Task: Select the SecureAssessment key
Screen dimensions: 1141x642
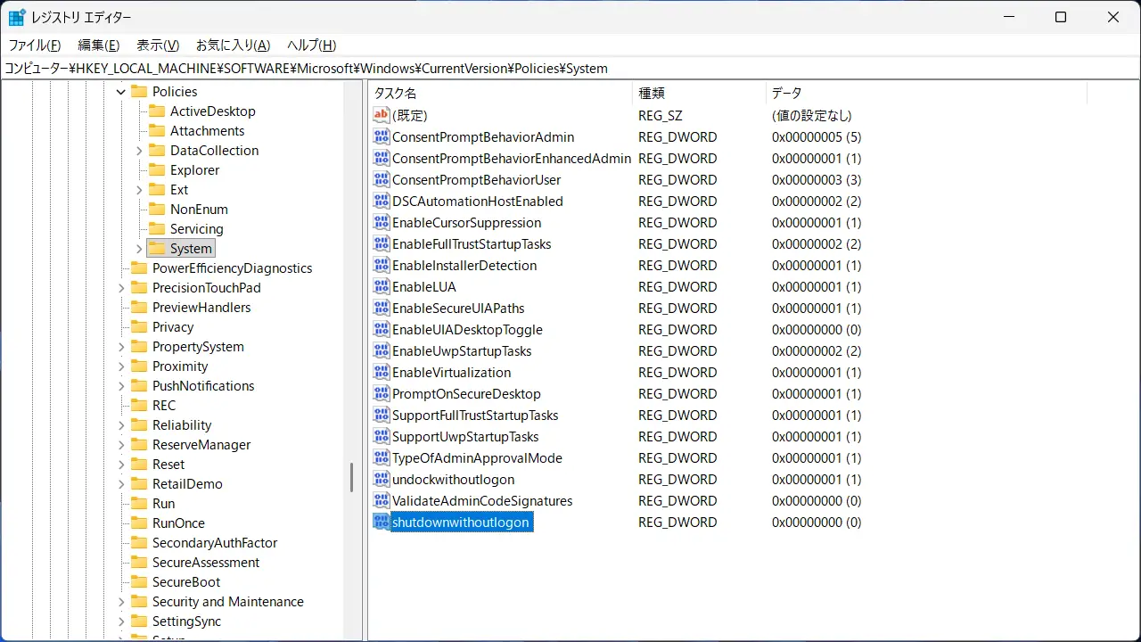Action: coord(206,562)
